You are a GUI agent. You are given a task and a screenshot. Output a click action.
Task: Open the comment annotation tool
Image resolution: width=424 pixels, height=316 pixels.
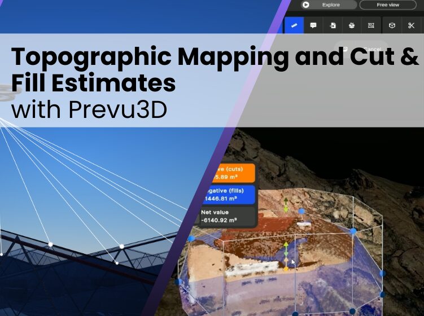click(313, 25)
